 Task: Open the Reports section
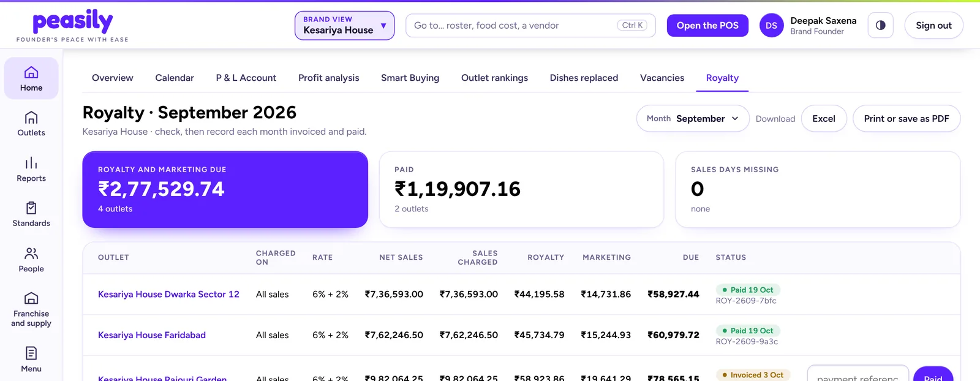click(31, 169)
